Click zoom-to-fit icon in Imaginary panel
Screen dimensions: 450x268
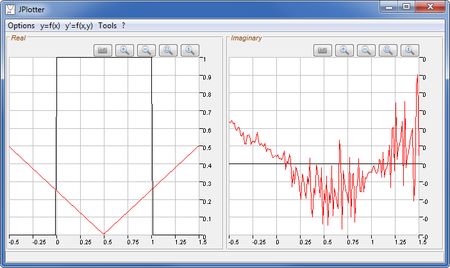(388, 50)
